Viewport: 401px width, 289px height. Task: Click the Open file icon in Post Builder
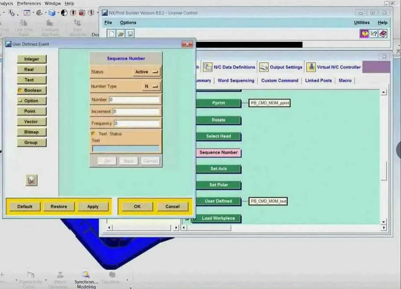click(x=121, y=34)
